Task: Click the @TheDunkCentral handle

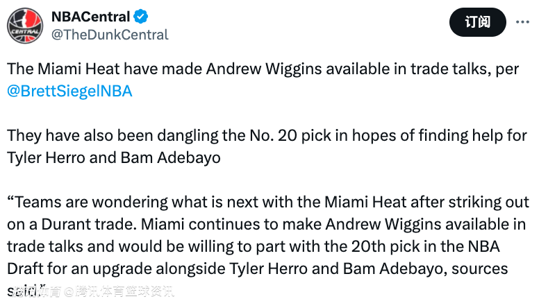Action: click(x=110, y=35)
